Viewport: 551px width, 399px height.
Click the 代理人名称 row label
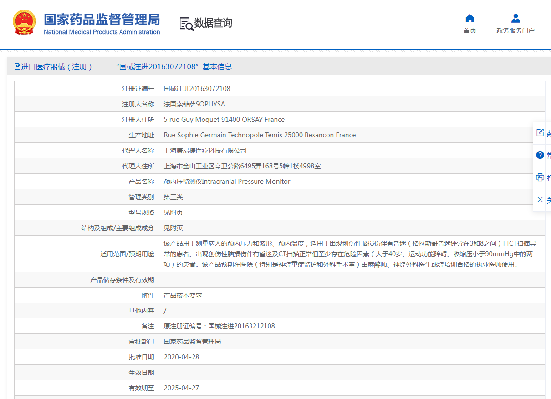click(138, 151)
